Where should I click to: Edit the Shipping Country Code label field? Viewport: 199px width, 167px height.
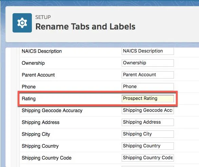pos(148,158)
